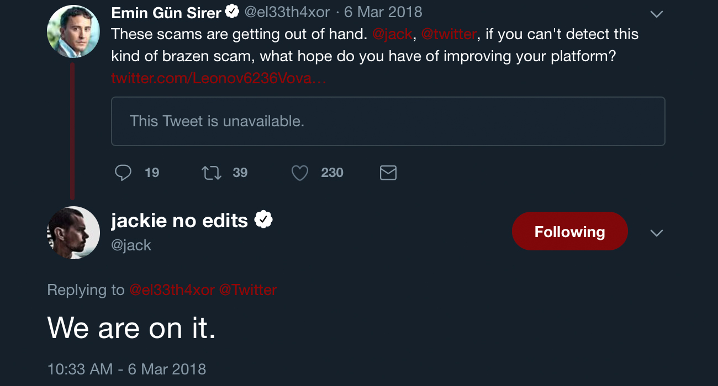
Task: Click the Emin Gün Sirer display name
Action: (x=166, y=12)
